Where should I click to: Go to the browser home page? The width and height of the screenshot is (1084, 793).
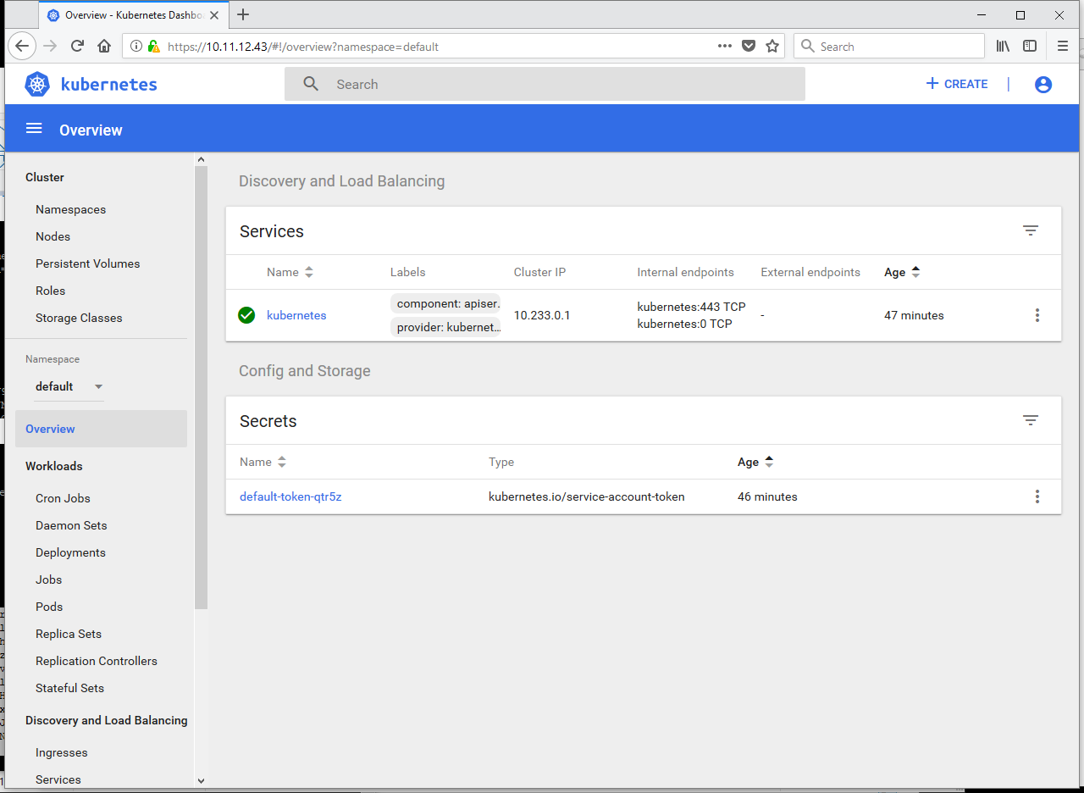[x=104, y=47]
